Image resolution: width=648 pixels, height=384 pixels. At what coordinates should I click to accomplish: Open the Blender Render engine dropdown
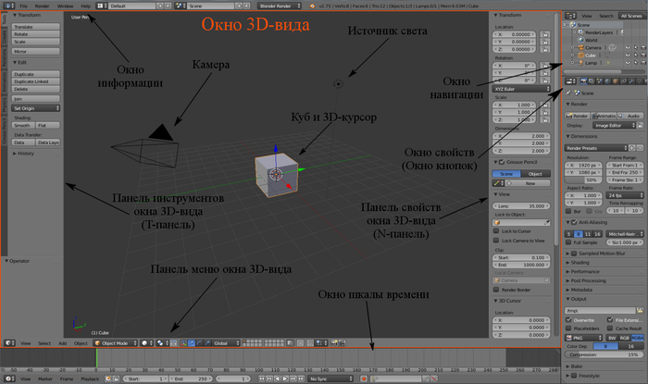pyautogui.click(x=279, y=6)
